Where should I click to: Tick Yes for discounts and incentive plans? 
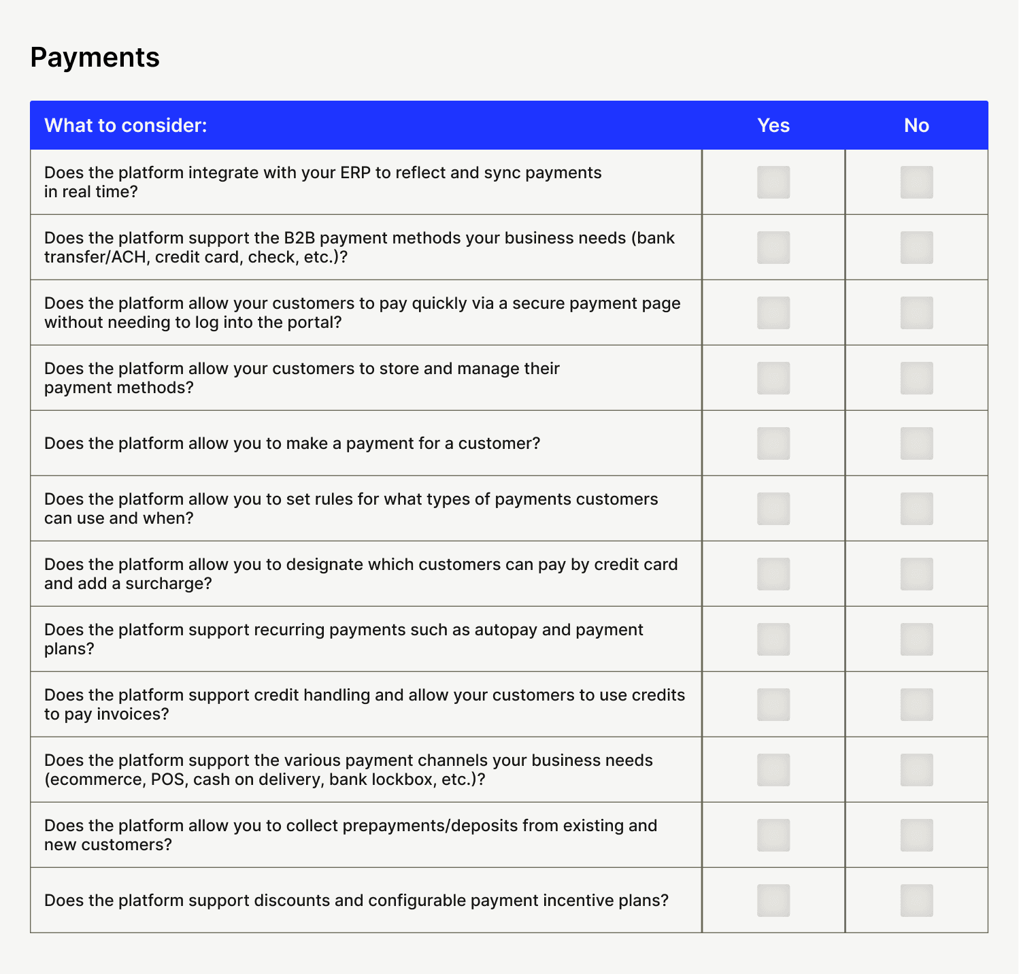point(773,901)
